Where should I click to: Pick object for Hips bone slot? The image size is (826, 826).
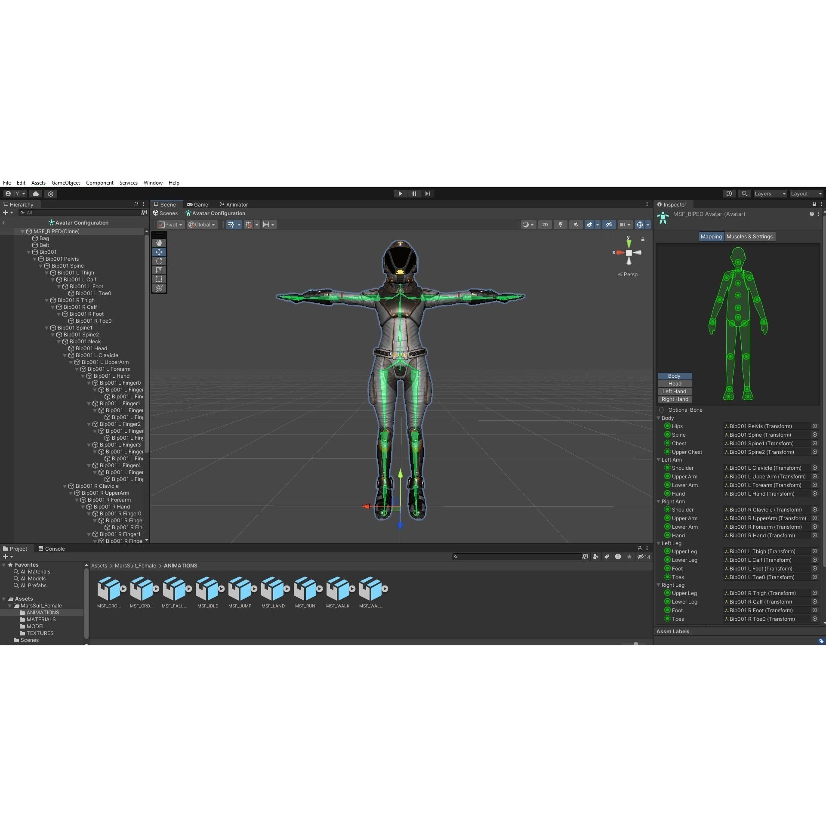click(x=814, y=426)
